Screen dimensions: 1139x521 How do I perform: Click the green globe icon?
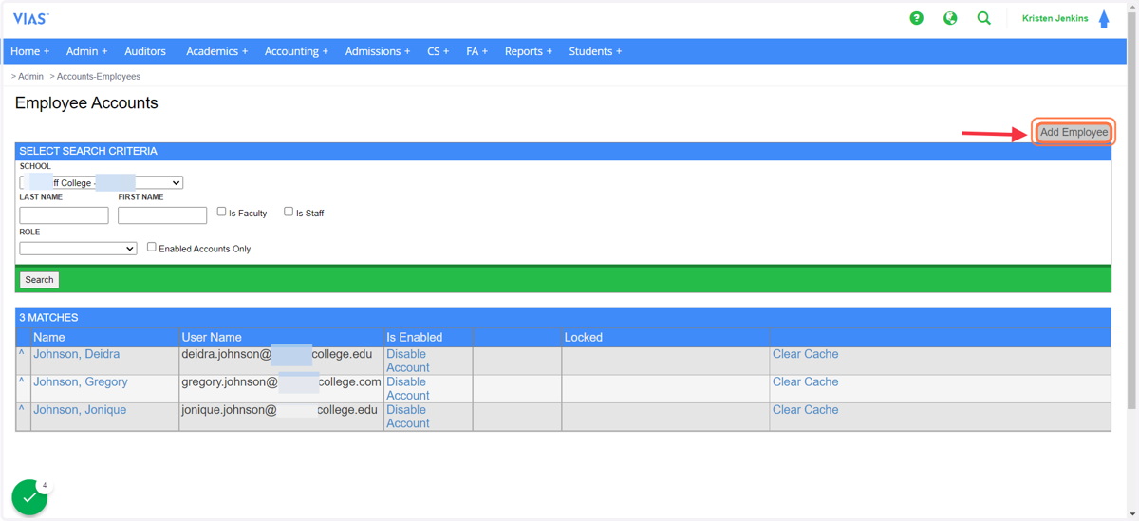950,18
